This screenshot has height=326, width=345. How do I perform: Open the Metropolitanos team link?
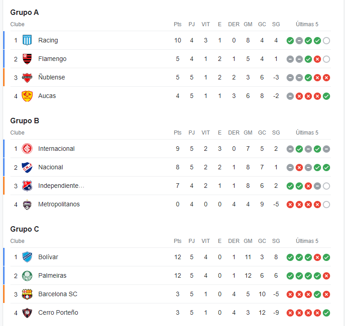click(59, 204)
